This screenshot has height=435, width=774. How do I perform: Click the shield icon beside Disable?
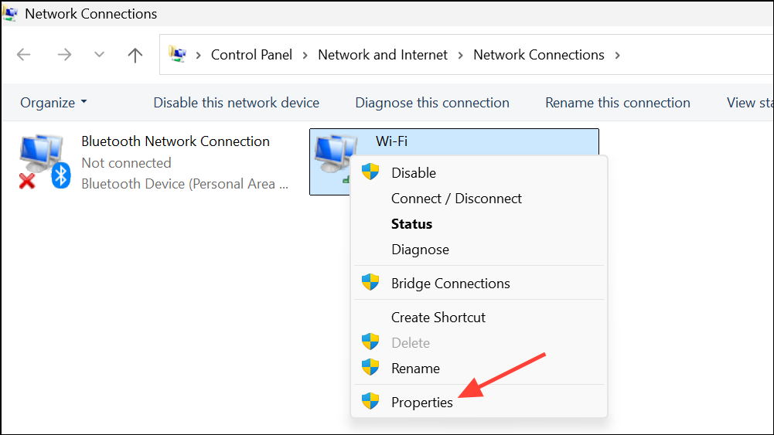(371, 172)
